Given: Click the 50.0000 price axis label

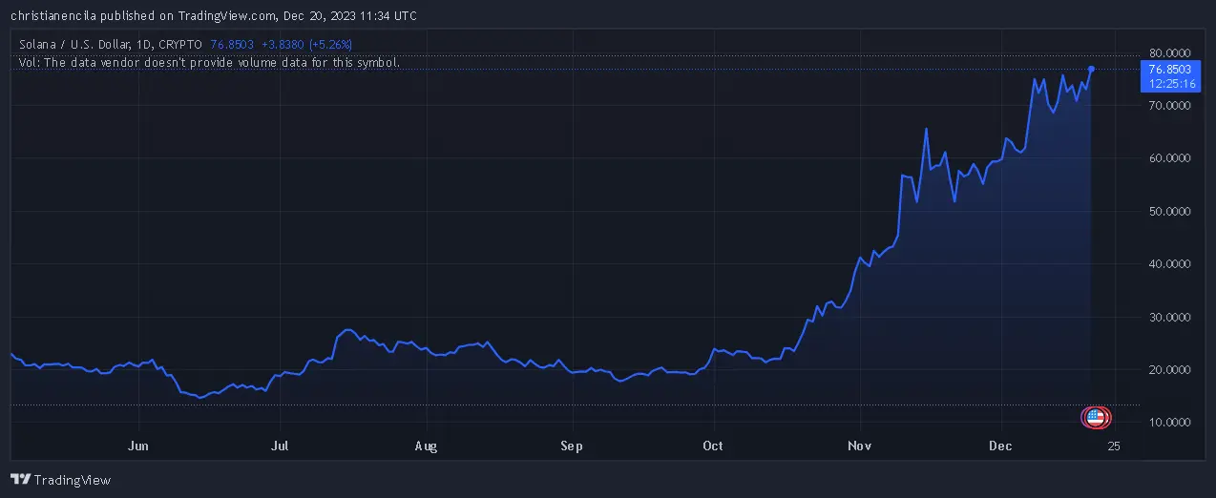Looking at the screenshot, I should tap(1169, 211).
